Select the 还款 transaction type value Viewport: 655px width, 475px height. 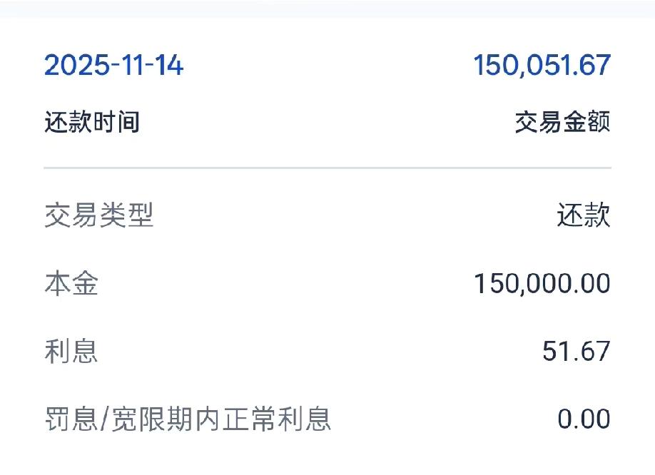tap(584, 215)
